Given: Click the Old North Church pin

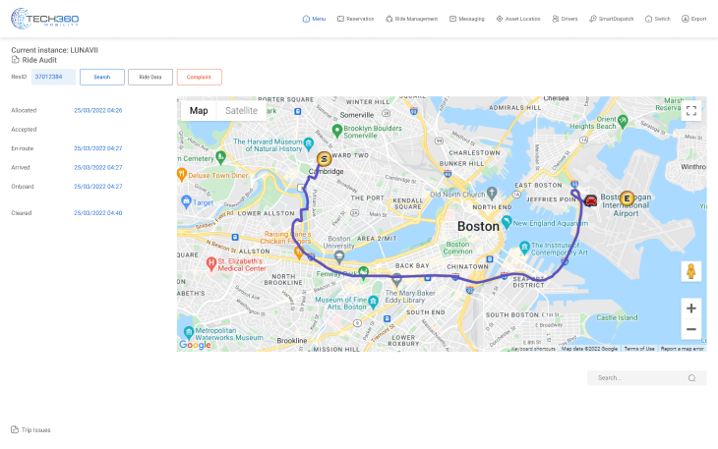Looking at the screenshot, I should (492, 193).
